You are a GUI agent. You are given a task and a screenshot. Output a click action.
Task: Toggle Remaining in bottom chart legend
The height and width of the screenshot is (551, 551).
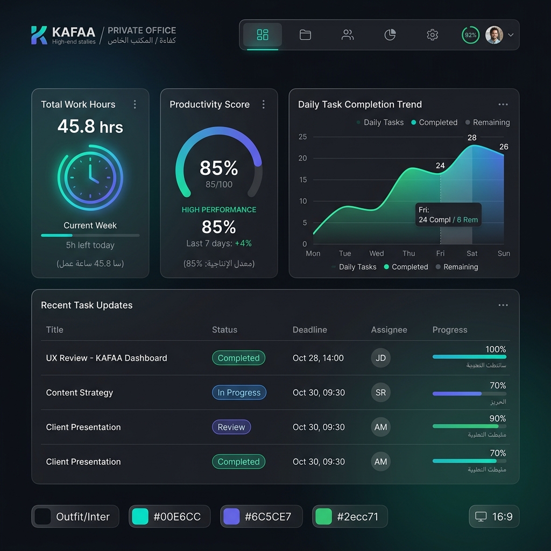pyautogui.click(x=457, y=267)
